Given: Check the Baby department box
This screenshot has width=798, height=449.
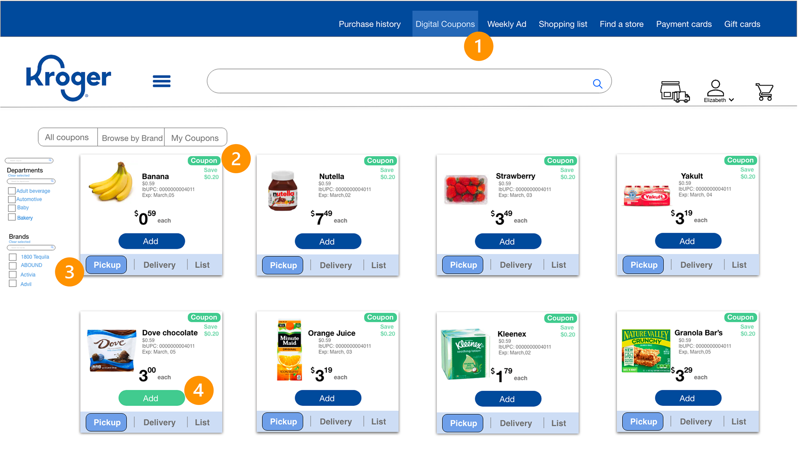Looking at the screenshot, I should 12,208.
